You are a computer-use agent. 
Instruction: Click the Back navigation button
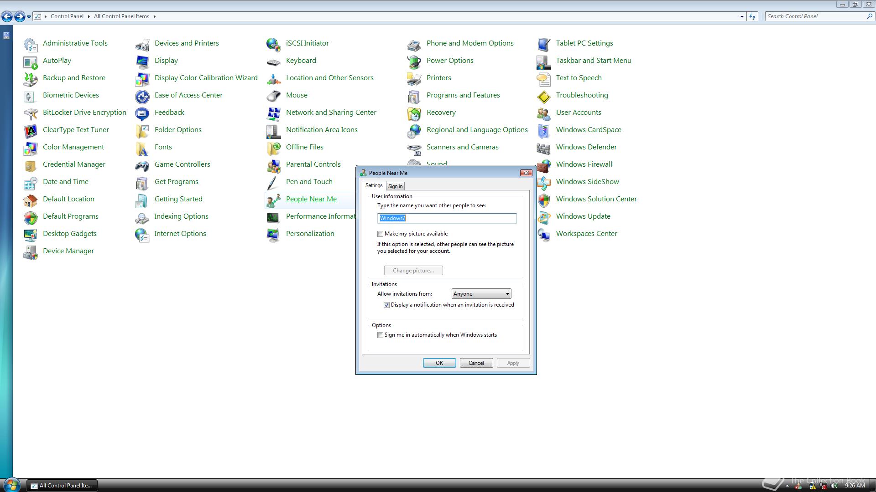coord(7,16)
